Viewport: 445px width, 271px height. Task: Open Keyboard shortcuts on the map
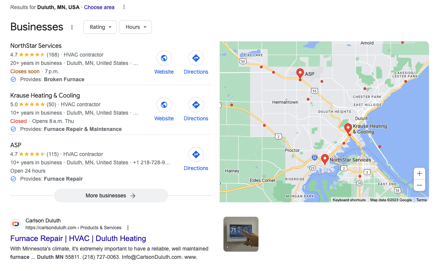tap(349, 200)
